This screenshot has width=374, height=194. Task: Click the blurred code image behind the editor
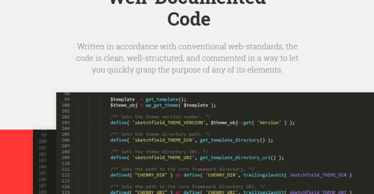(44, 162)
